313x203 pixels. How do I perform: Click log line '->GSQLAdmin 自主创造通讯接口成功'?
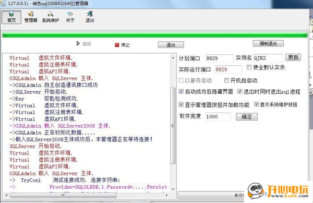coord(54,85)
